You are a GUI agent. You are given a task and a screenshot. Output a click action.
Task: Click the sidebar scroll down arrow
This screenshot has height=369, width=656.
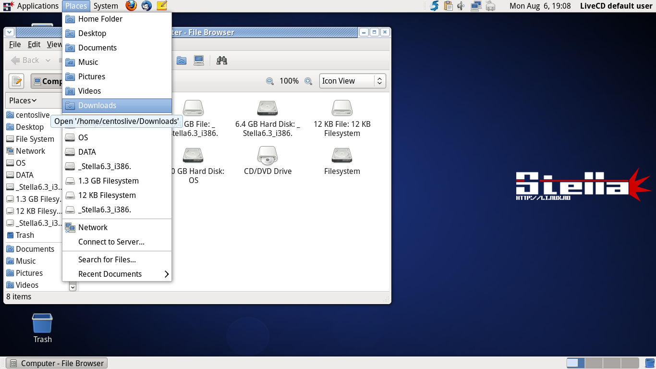point(73,287)
